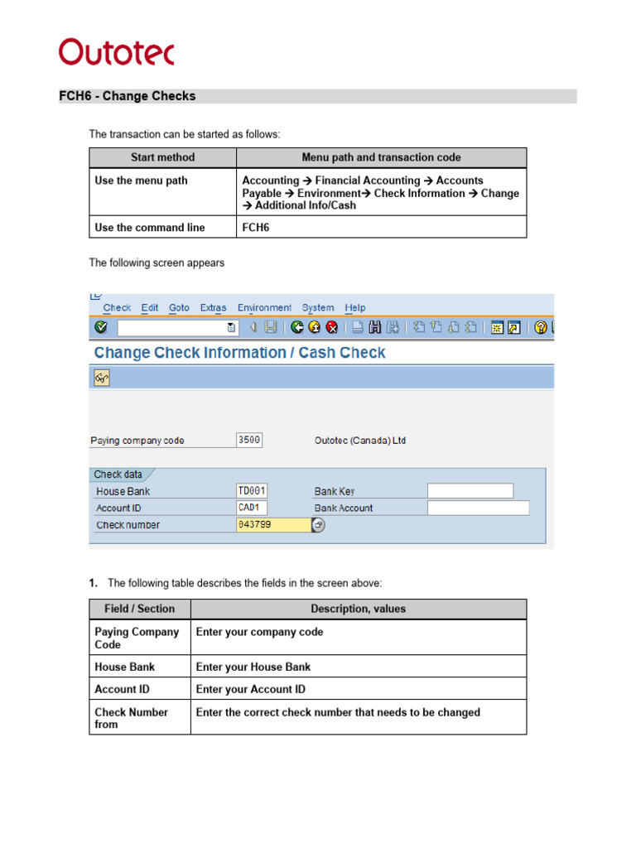The image size is (636, 848).
Task: Open the Edit menu
Action: pos(150,308)
